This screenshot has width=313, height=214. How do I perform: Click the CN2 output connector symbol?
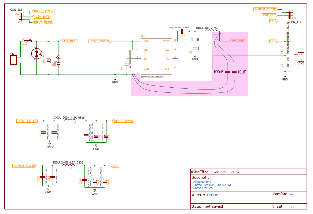click(301, 57)
